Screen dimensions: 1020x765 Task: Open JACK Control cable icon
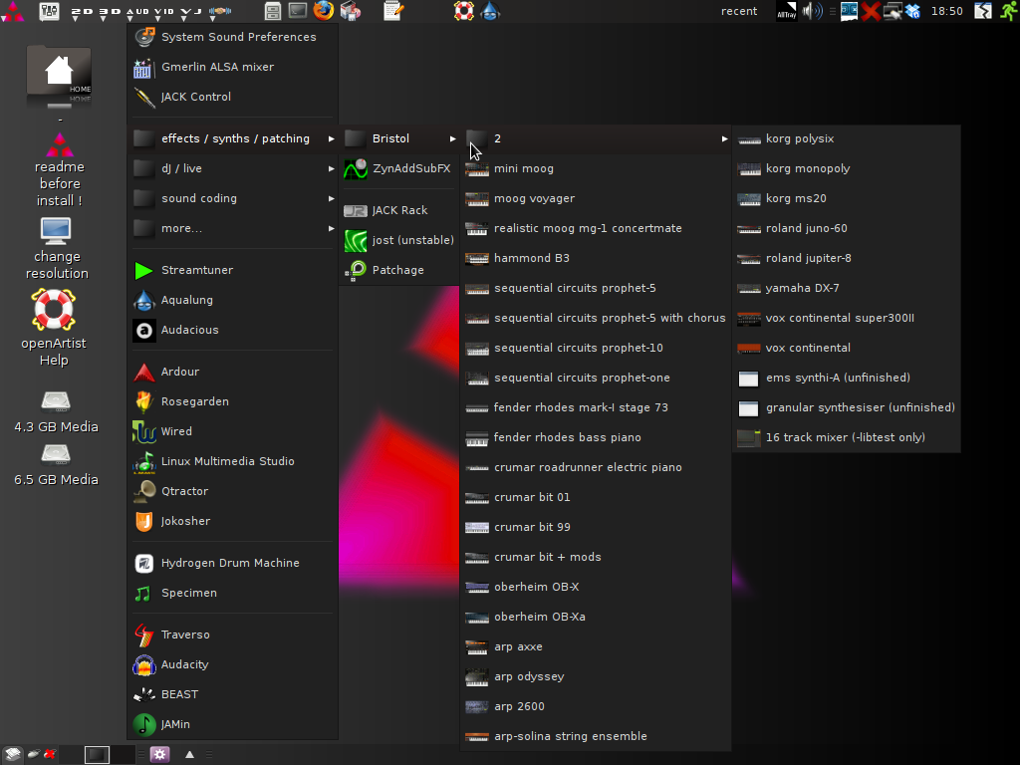coord(143,97)
